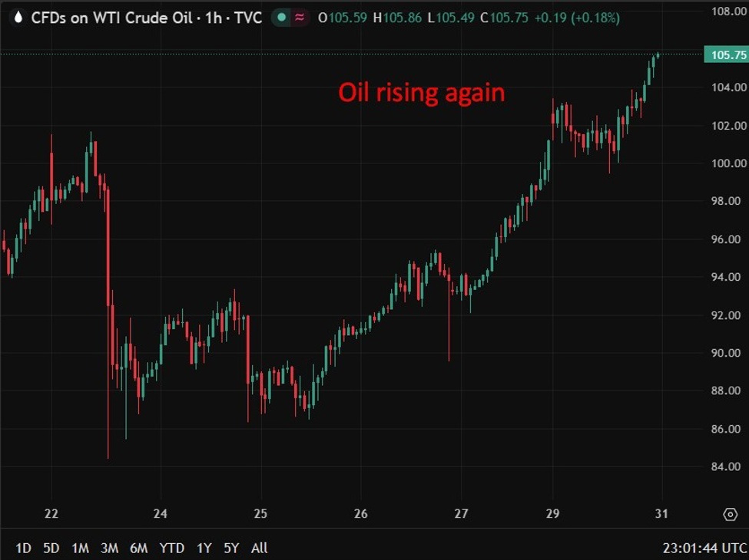Image resolution: width=749 pixels, height=560 pixels.
Task: Open chart settings hexagon icon
Action: pos(729,514)
